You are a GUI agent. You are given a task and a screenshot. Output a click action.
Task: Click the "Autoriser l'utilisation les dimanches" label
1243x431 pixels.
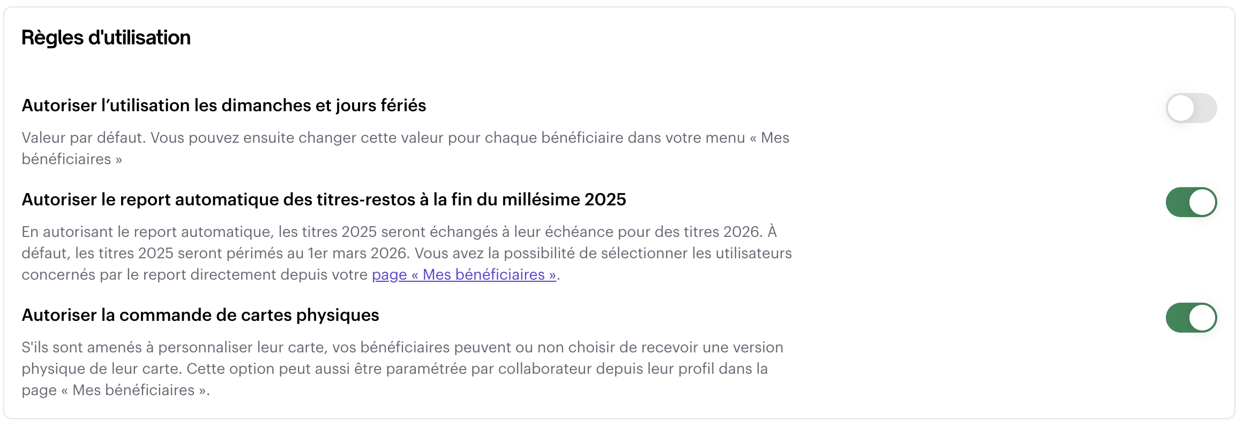[x=161, y=106]
